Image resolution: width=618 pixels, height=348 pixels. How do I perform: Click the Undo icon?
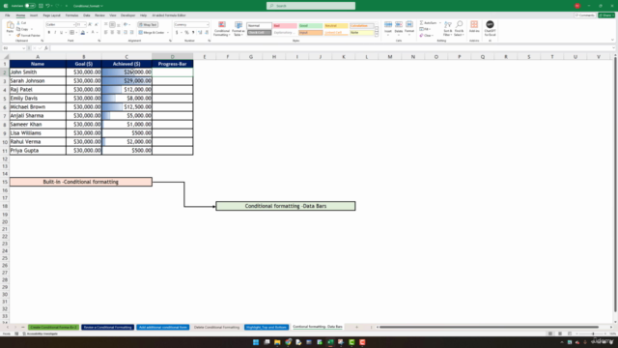click(x=47, y=6)
